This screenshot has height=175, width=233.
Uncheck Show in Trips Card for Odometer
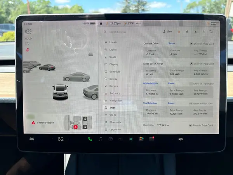[190, 125]
